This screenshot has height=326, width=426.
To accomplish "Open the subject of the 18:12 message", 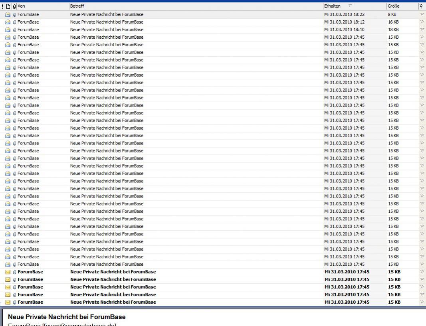I will (107, 22).
